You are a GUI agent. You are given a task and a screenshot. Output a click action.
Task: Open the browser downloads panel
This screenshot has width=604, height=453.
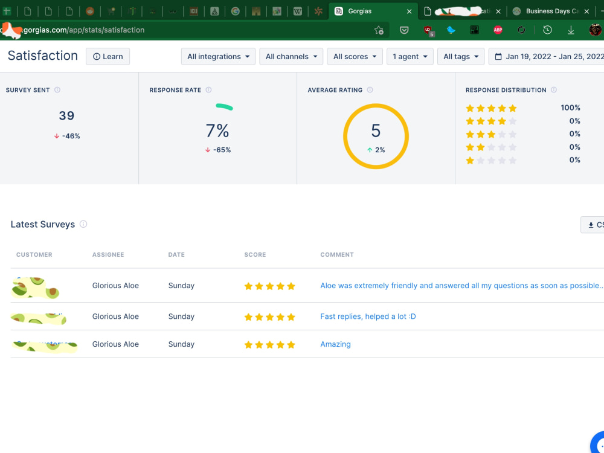pos(571,30)
